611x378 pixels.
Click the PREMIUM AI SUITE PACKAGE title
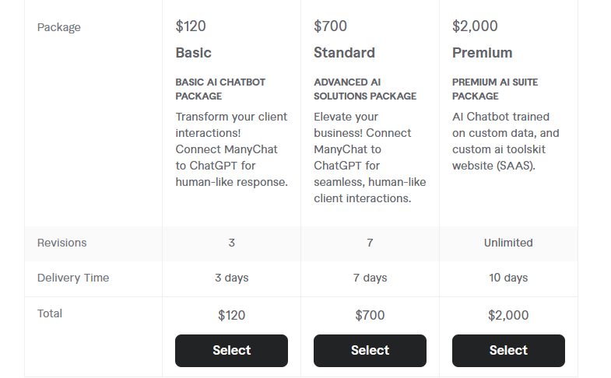pos(495,89)
